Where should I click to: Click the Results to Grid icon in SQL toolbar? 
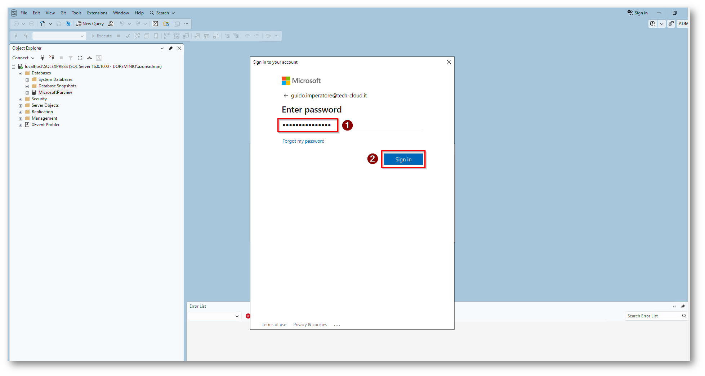[x=206, y=36]
